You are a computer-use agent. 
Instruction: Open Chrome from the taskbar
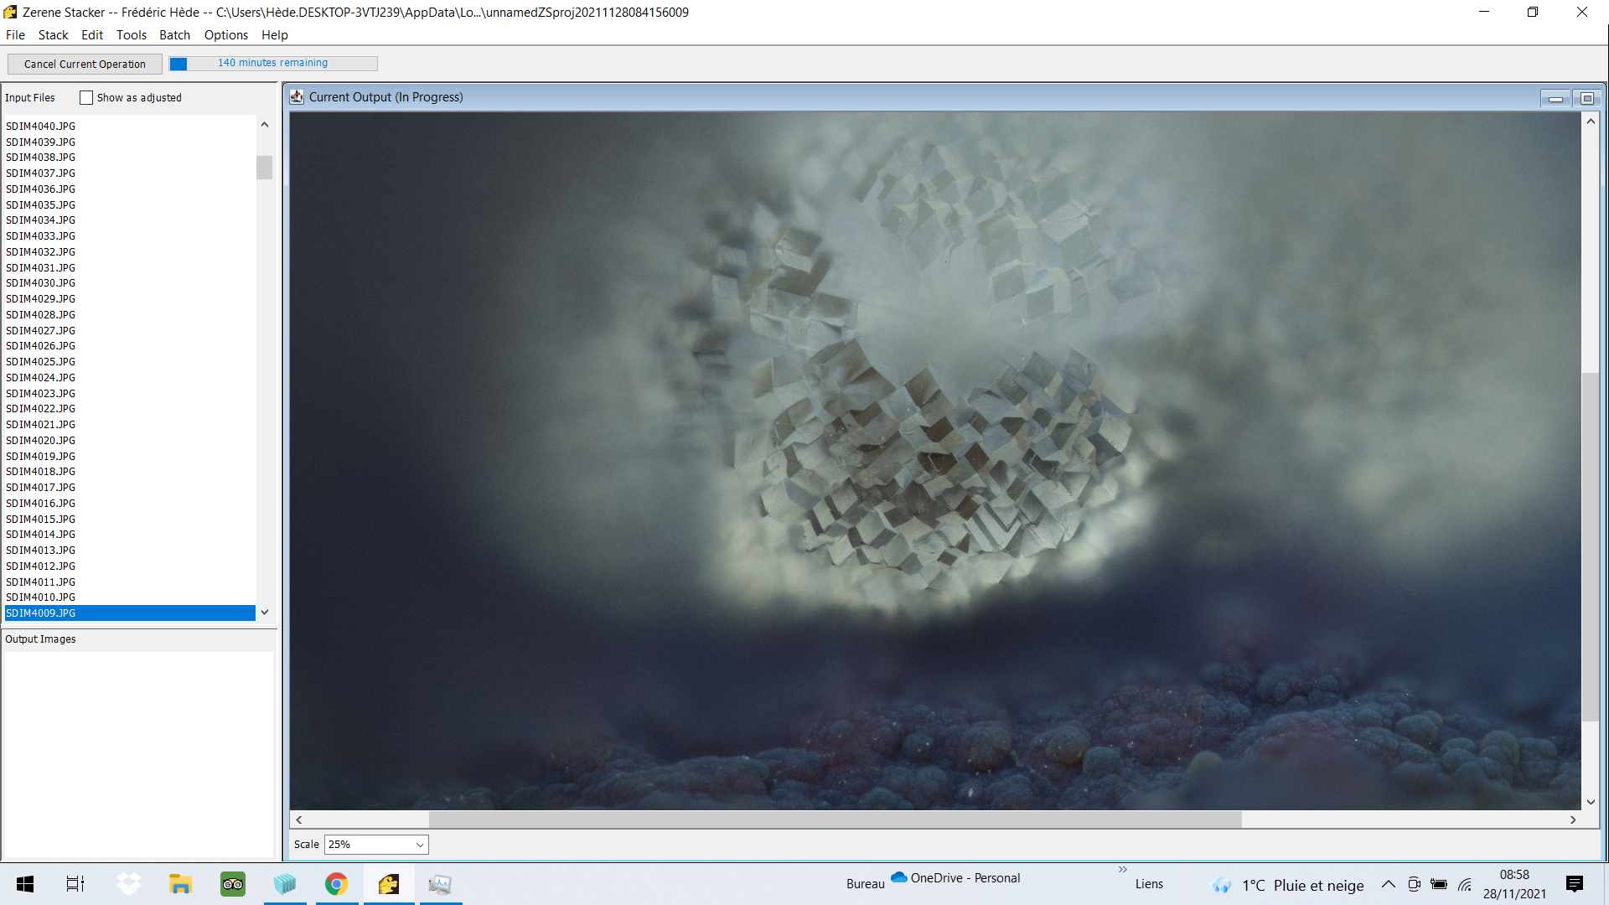(337, 884)
